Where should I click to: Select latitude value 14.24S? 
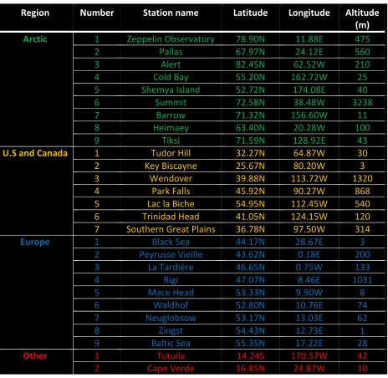pos(250,356)
